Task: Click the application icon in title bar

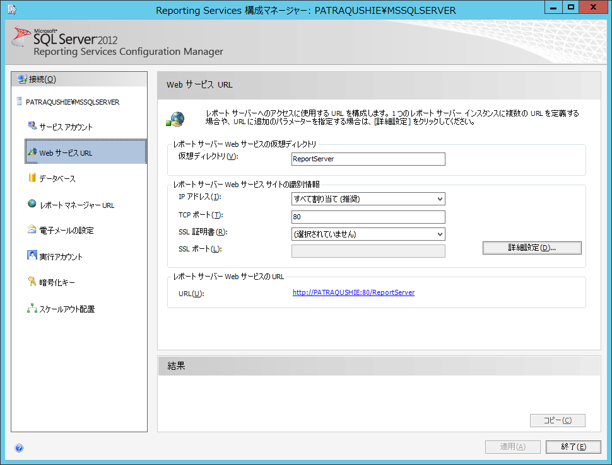Action: pyautogui.click(x=12, y=9)
